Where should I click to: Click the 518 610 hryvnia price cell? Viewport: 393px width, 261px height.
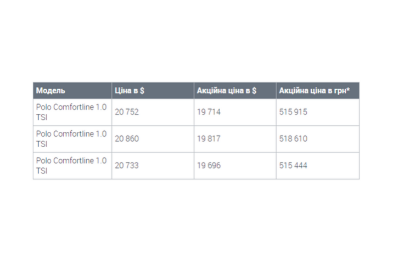318,139
